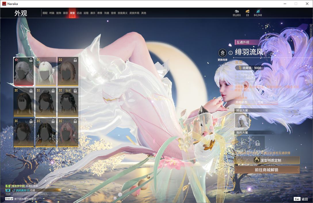Click the 更换场景 scene change icon
The width and height of the screenshot is (313, 203).
point(222,53)
